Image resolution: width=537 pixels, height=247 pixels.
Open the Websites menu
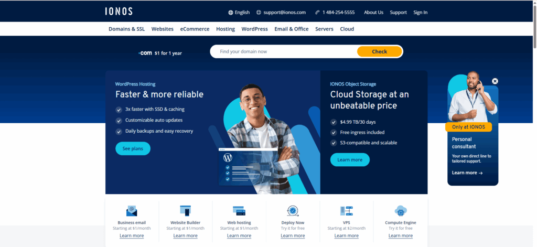(163, 29)
